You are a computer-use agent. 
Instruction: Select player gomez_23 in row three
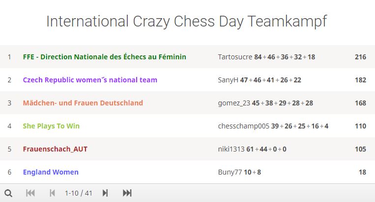(x=234, y=103)
